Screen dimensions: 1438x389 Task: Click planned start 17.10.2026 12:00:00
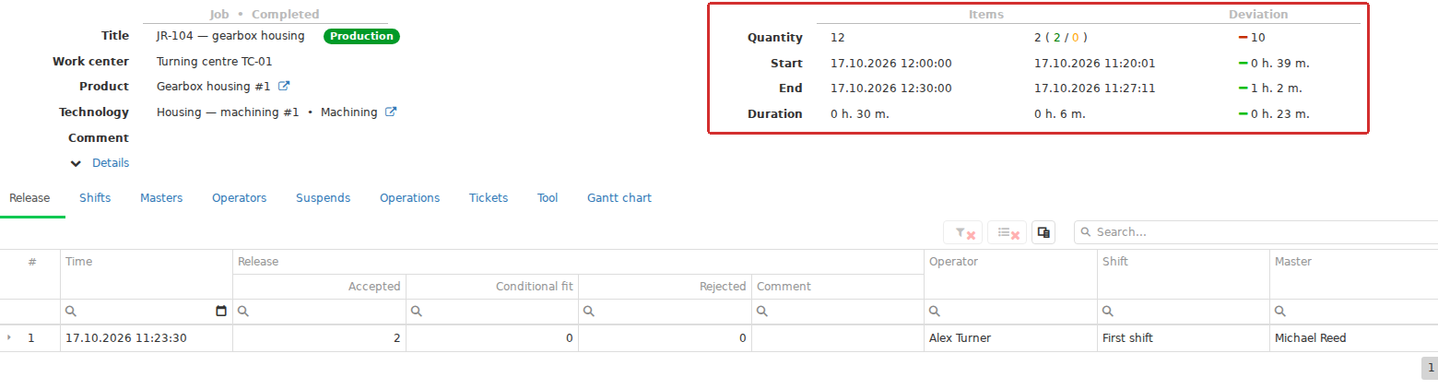(891, 64)
